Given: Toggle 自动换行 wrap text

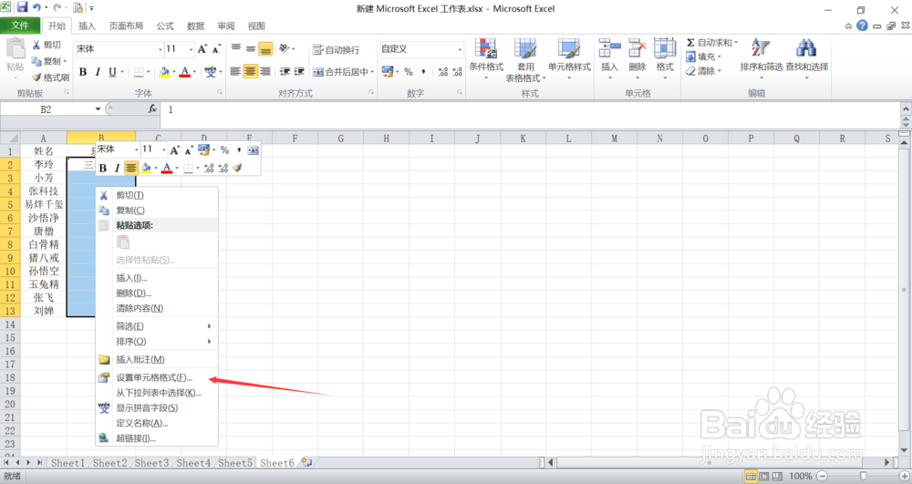Looking at the screenshot, I should 337,50.
